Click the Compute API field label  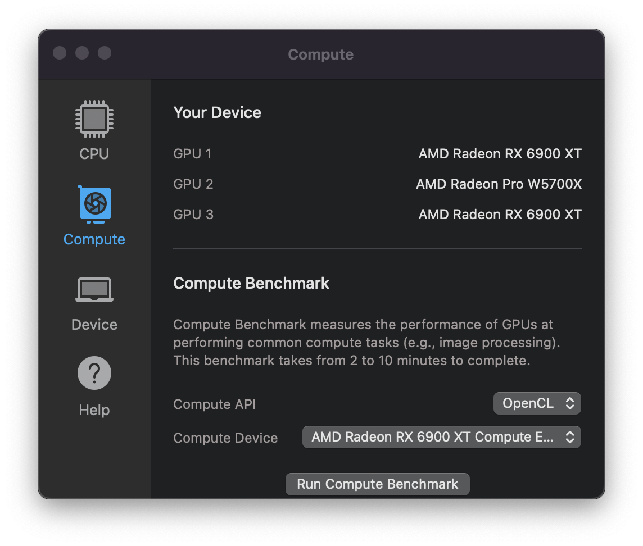(x=215, y=404)
